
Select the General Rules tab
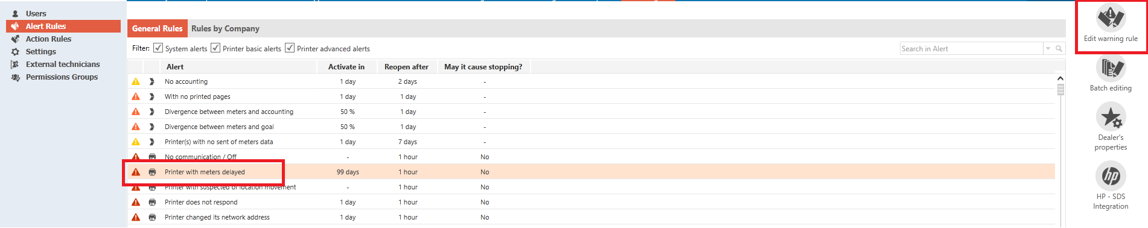coord(157,28)
